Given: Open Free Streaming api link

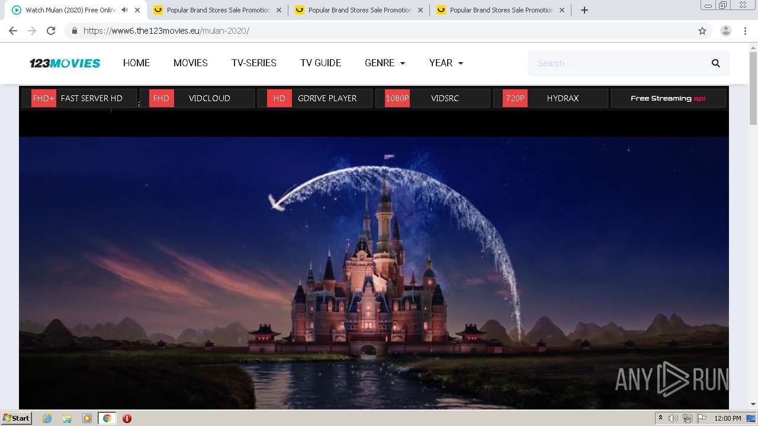Looking at the screenshot, I should coord(668,98).
